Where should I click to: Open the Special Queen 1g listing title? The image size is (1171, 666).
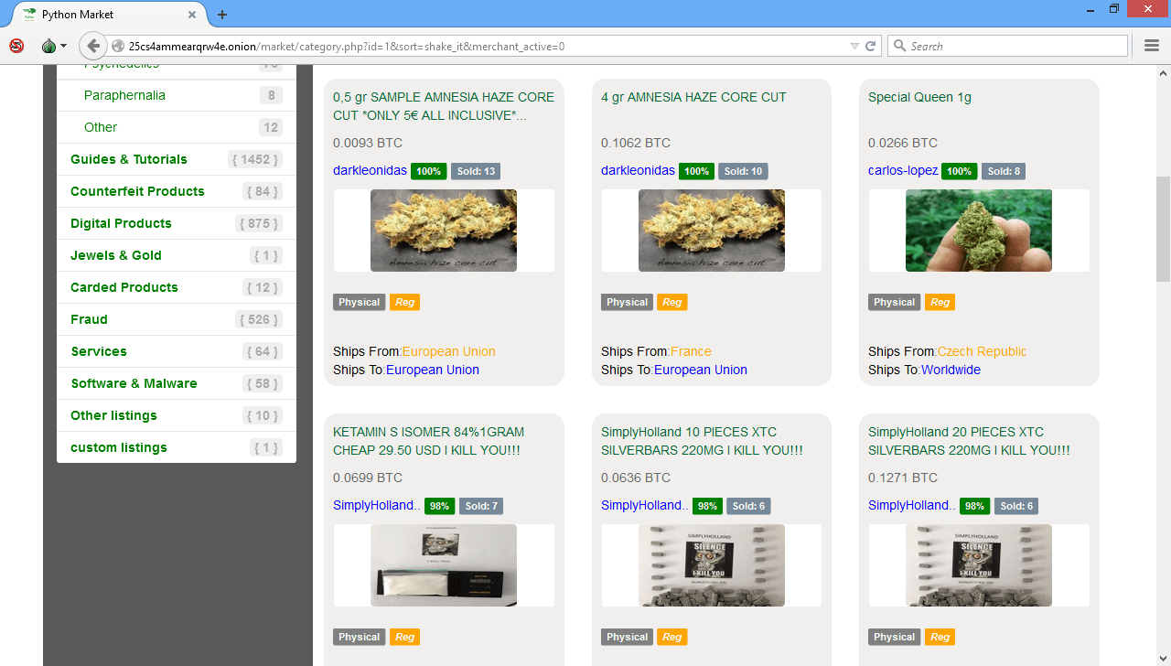919,97
